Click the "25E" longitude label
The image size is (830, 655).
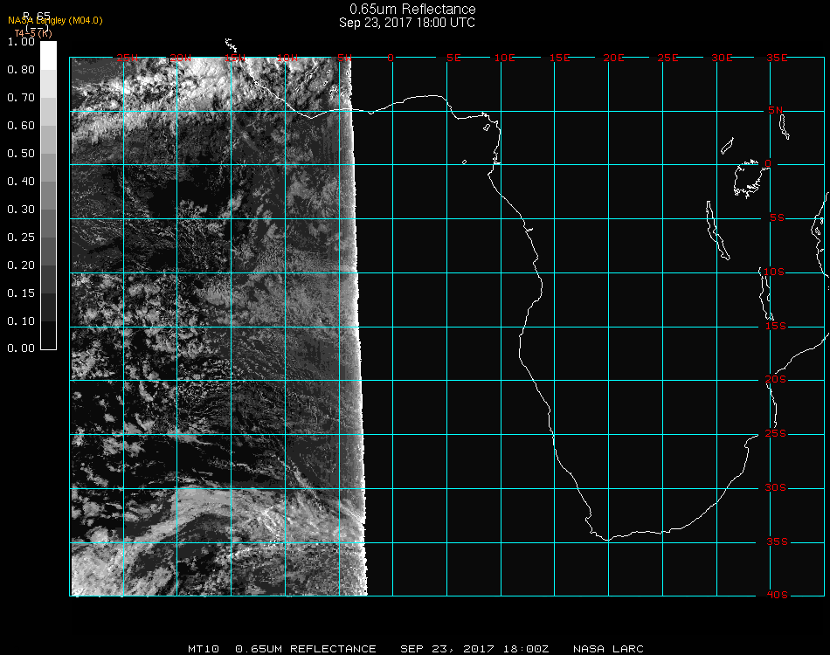pyautogui.click(x=667, y=58)
